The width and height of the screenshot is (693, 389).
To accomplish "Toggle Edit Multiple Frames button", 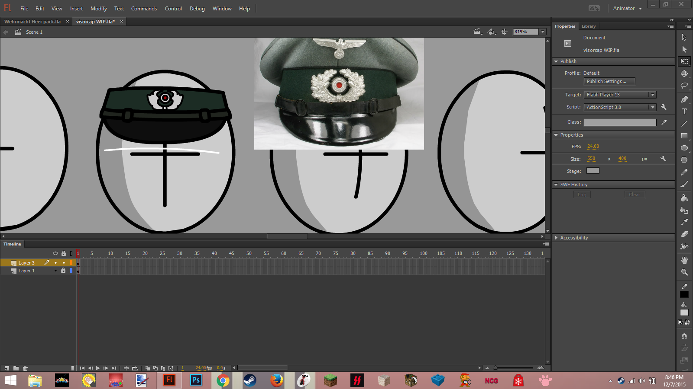I will tap(163, 368).
